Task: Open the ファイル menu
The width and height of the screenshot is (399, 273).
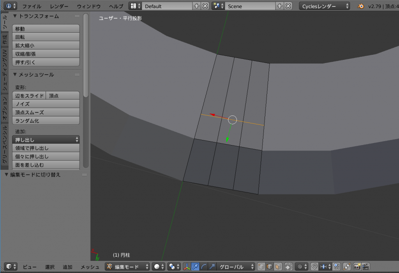Action: pos(32,6)
